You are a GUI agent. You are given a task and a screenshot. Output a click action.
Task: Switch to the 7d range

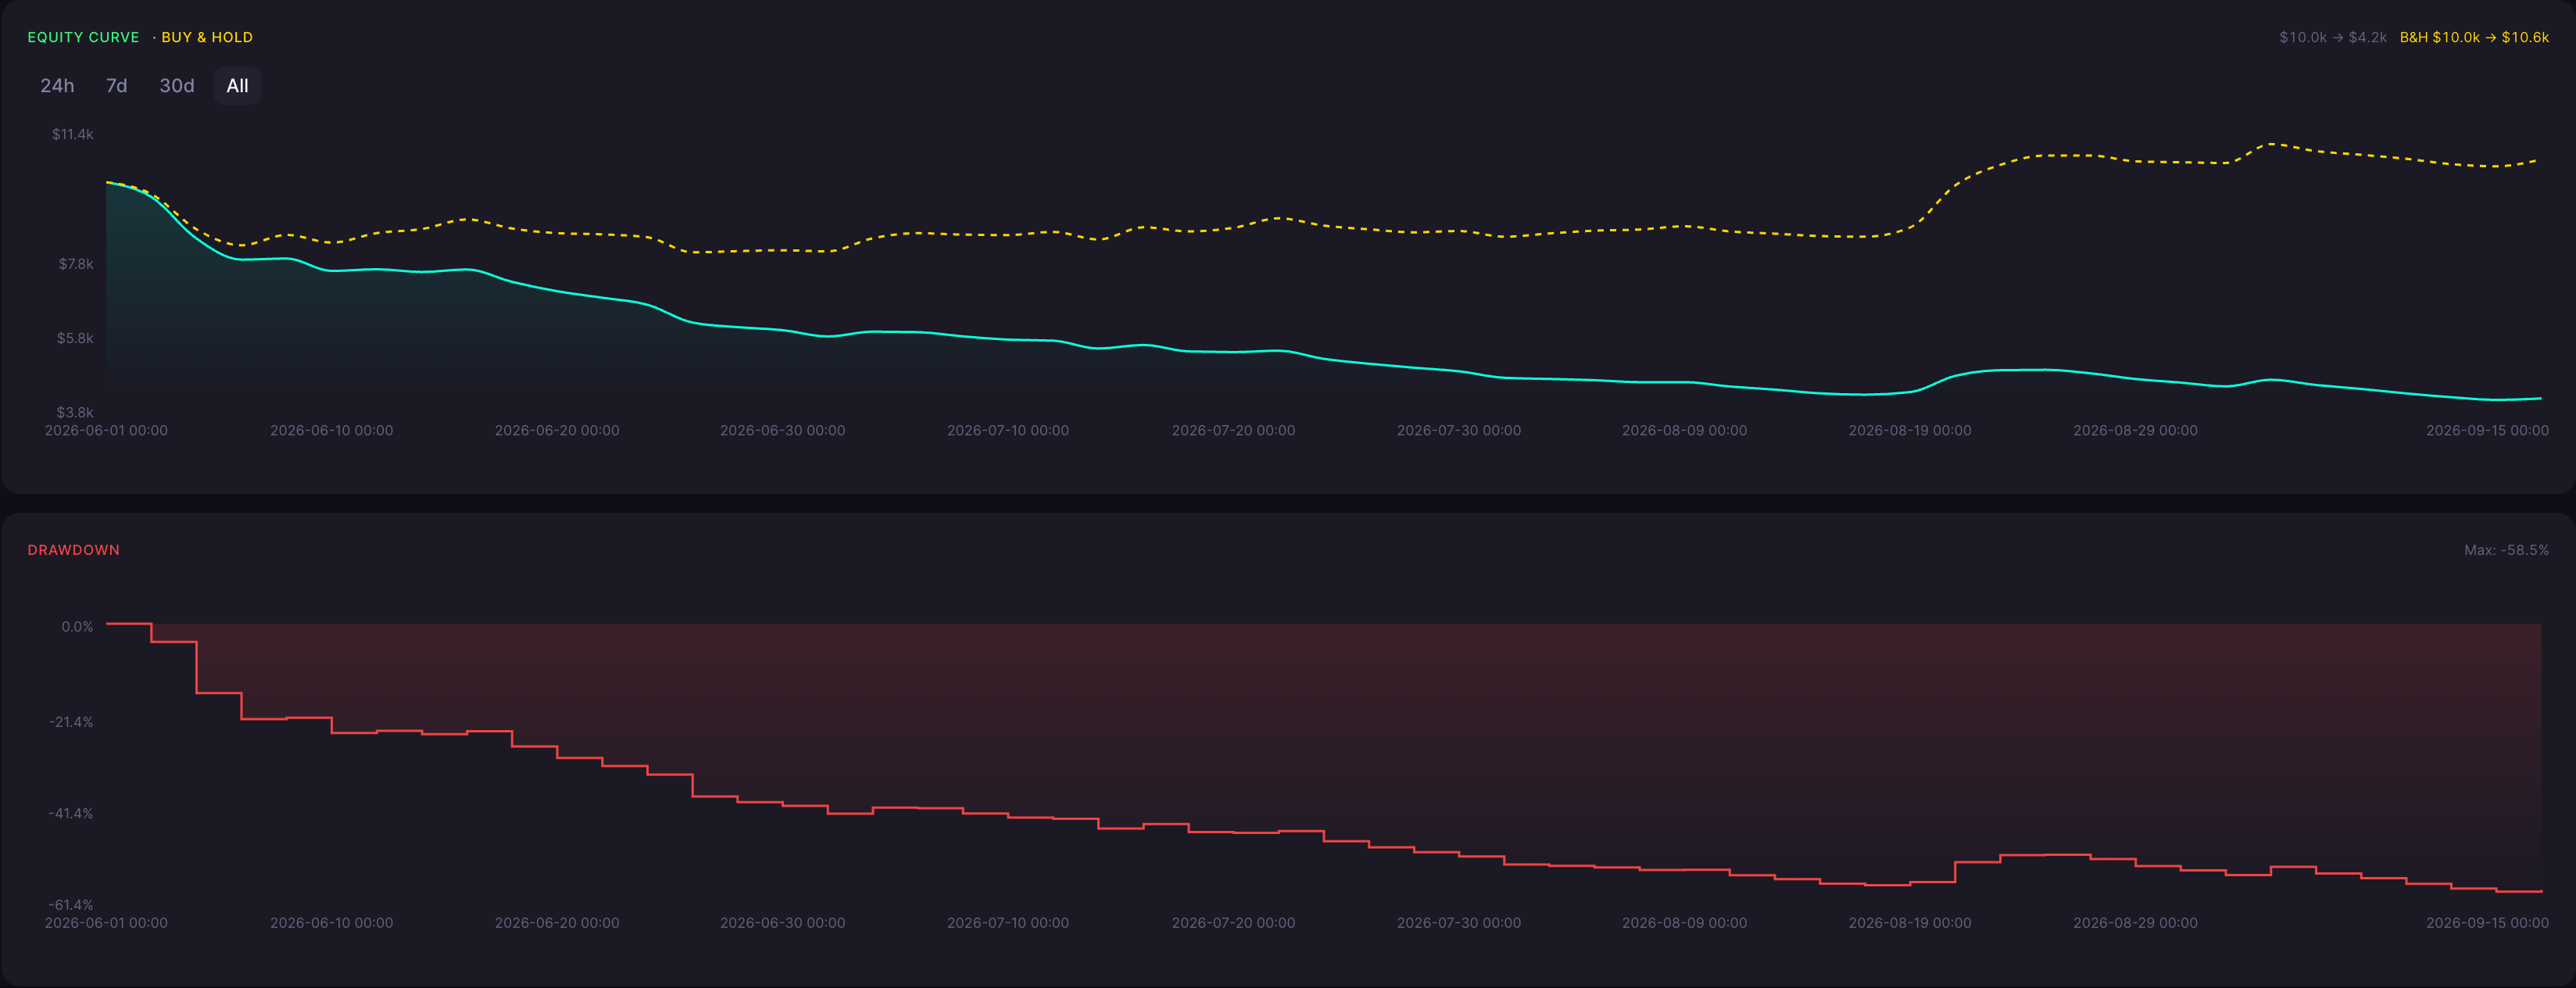click(x=116, y=86)
